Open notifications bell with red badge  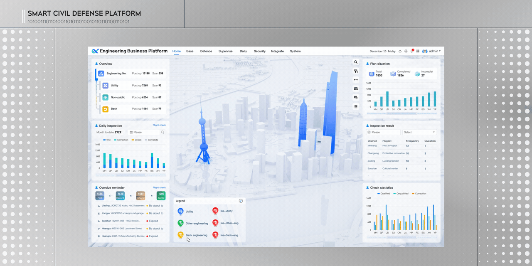tap(412, 51)
